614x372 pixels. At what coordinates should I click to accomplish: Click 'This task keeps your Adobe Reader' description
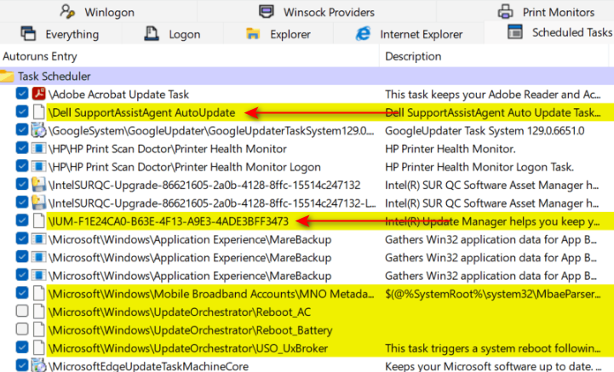click(x=492, y=94)
